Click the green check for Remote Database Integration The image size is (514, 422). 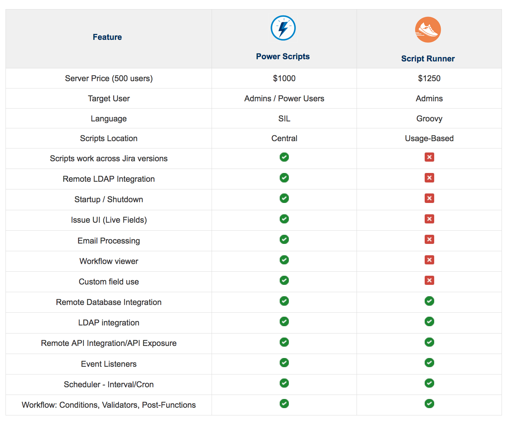(x=284, y=301)
